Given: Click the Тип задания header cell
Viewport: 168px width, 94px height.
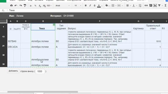Looking at the screenshot, I should (61, 27).
